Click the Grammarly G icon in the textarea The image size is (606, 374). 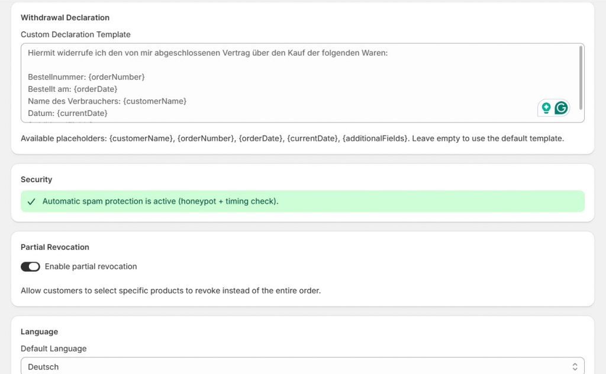coord(561,108)
